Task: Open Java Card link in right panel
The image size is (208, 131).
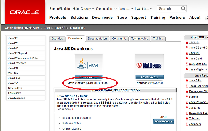Action: click(195, 58)
